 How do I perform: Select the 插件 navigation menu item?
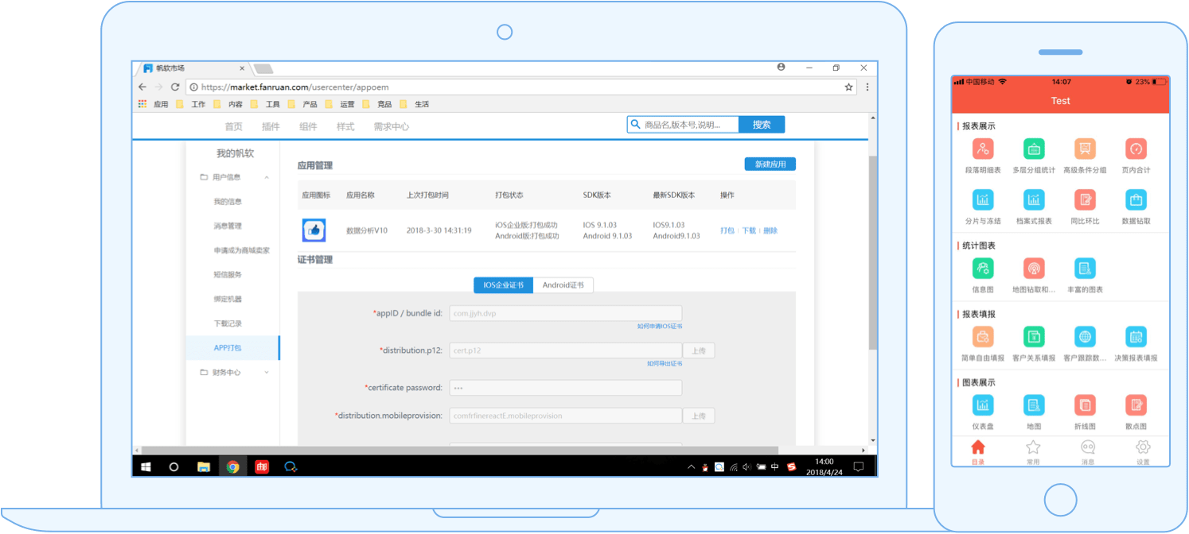click(x=271, y=126)
